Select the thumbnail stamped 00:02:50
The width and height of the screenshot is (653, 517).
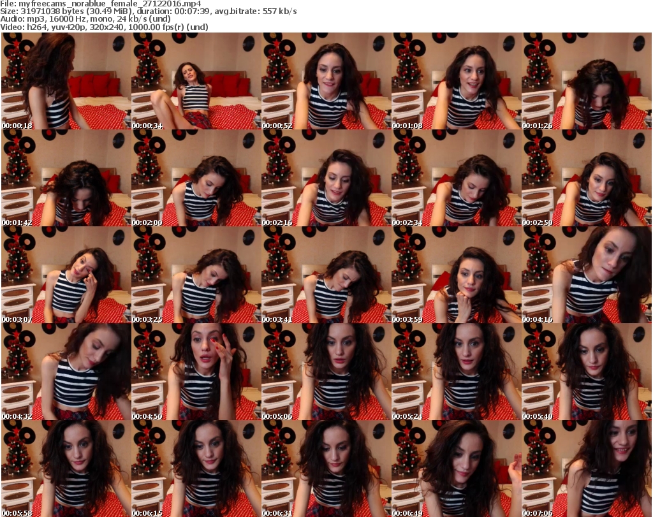click(x=587, y=178)
